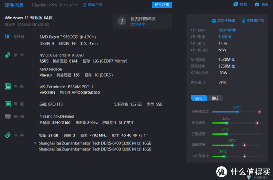Click the 处理器温度 slider at 54℃
273x180 pixels.
click(238, 112)
